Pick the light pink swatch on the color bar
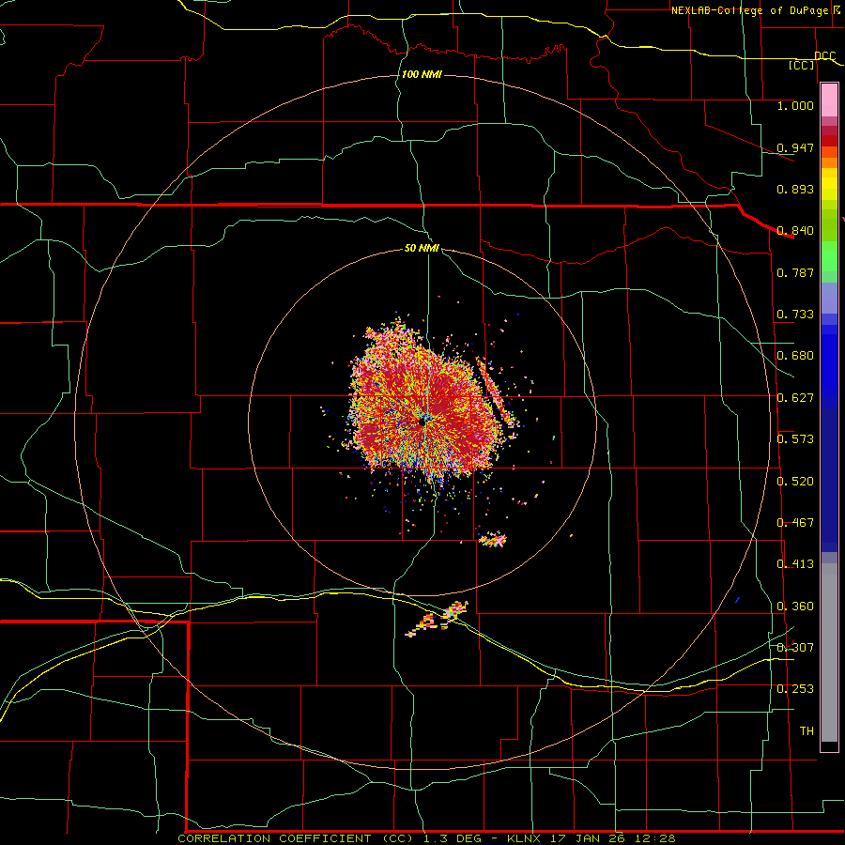Viewport: 845px width, 845px height. [x=829, y=100]
